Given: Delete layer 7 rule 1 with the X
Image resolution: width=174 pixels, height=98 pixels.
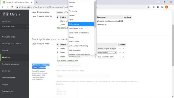Looking at the screenshot, I should (x=123, y=49).
